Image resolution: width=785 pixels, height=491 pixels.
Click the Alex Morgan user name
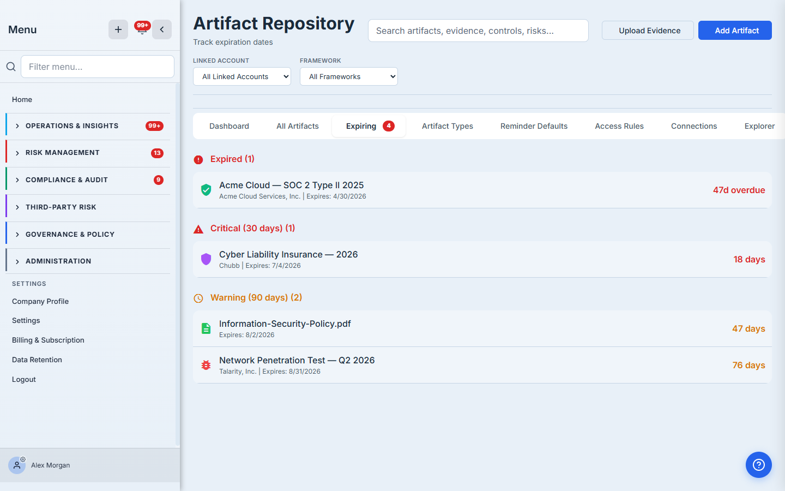pos(51,465)
